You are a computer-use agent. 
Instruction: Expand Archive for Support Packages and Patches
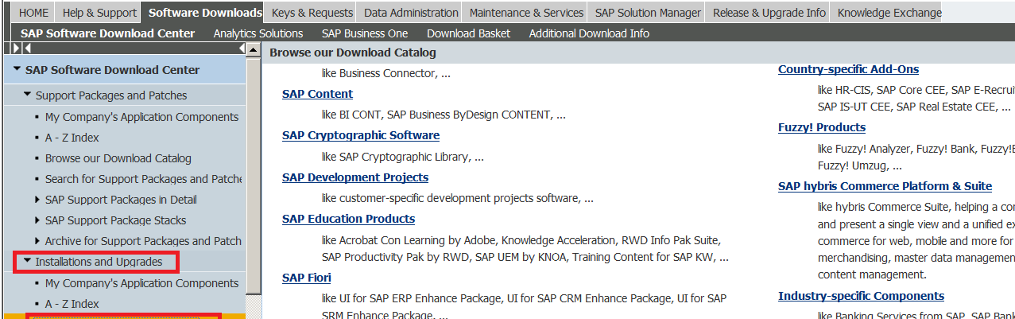[37, 241]
